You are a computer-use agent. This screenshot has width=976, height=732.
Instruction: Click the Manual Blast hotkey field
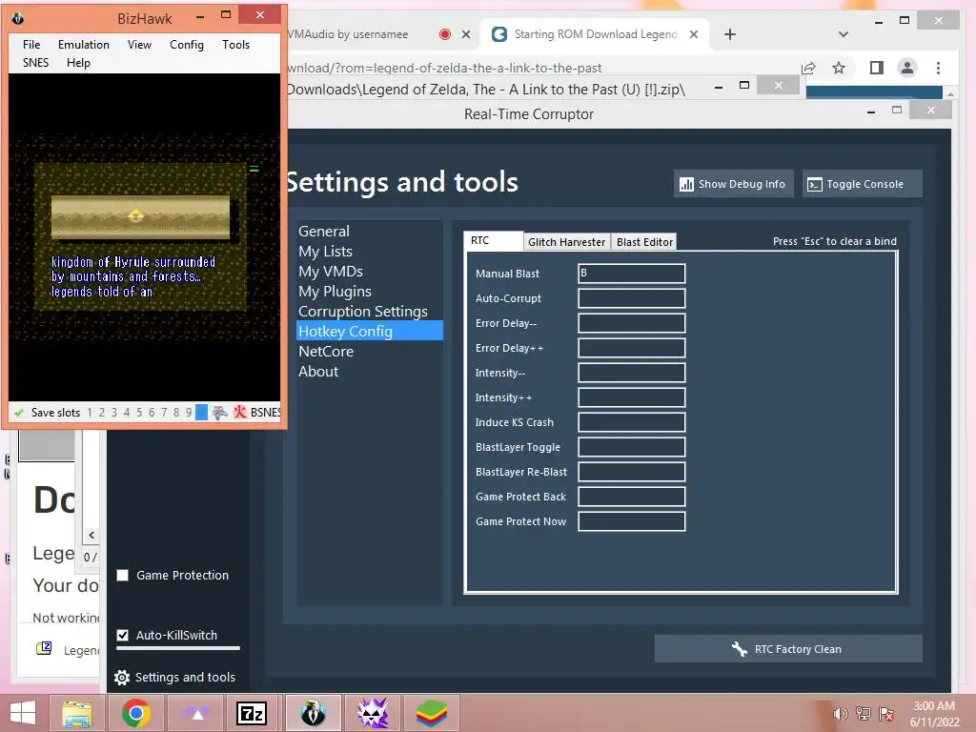click(632, 274)
